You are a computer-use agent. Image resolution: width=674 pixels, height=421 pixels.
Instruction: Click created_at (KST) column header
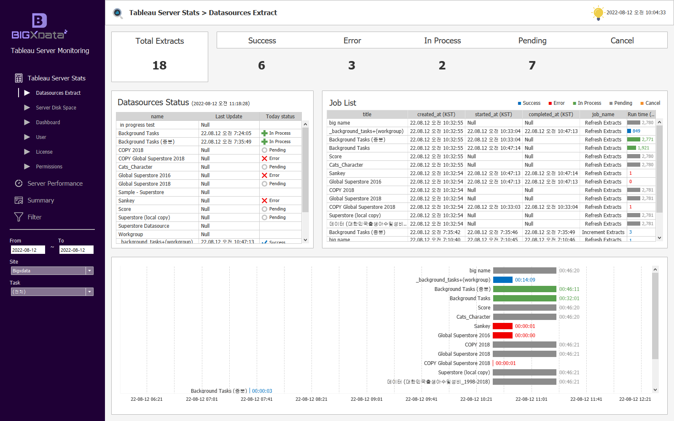click(x=436, y=115)
